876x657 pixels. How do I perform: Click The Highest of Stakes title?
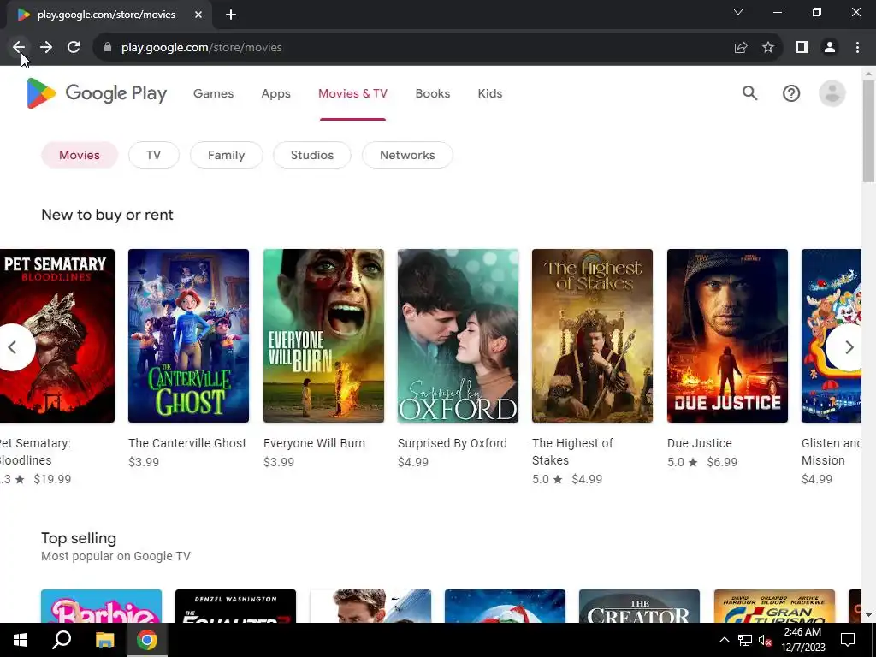572,452
